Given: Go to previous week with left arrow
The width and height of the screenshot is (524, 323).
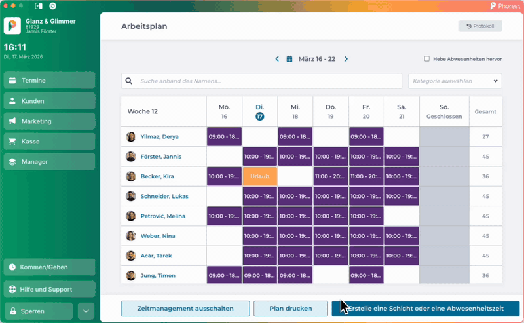Looking at the screenshot, I should tap(277, 59).
